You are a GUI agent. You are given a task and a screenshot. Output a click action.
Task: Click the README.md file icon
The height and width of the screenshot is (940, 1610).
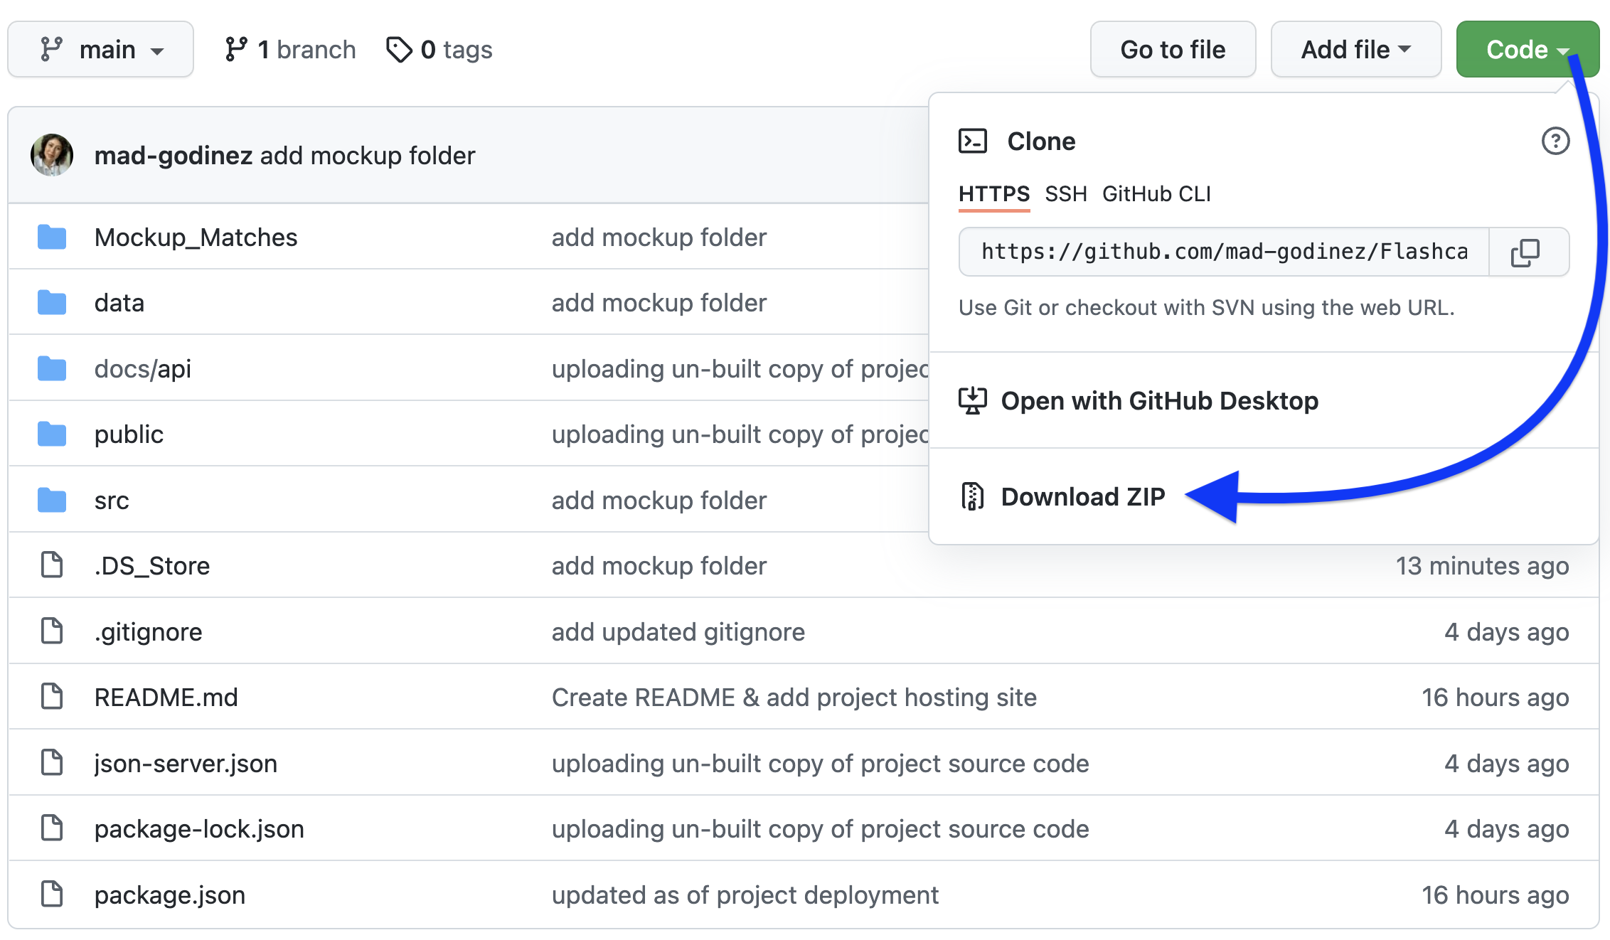(x=50, y=696)
